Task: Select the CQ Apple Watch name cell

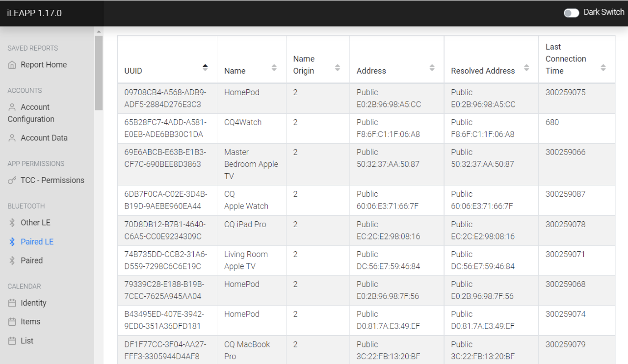Action: click(252, 200)
